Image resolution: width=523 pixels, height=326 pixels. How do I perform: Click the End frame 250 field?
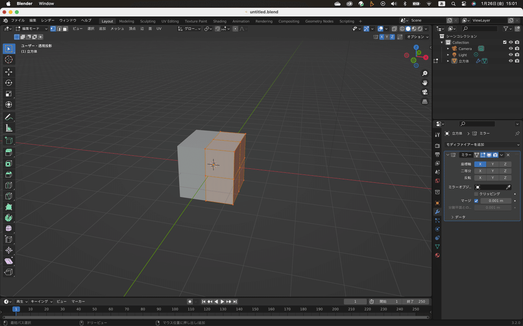click(415, 302)
